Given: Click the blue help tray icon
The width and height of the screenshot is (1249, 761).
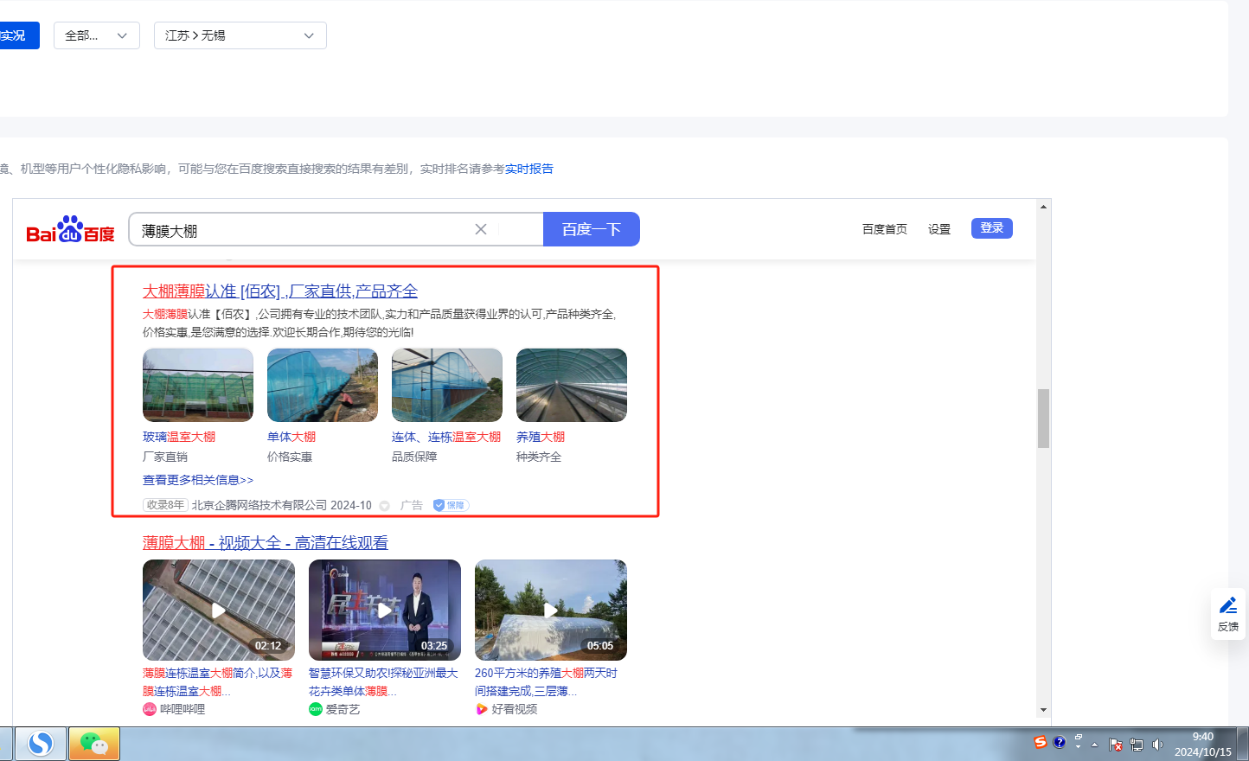Looking at the screenshot, I should tap(1060, 742).
